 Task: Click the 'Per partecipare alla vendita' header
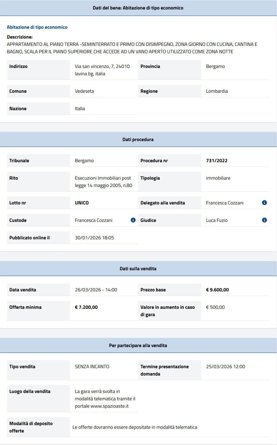tap(138, 345)
